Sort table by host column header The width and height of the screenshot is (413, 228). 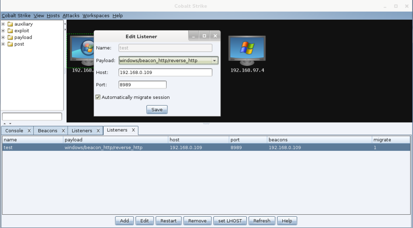click(x=198, y=140)
